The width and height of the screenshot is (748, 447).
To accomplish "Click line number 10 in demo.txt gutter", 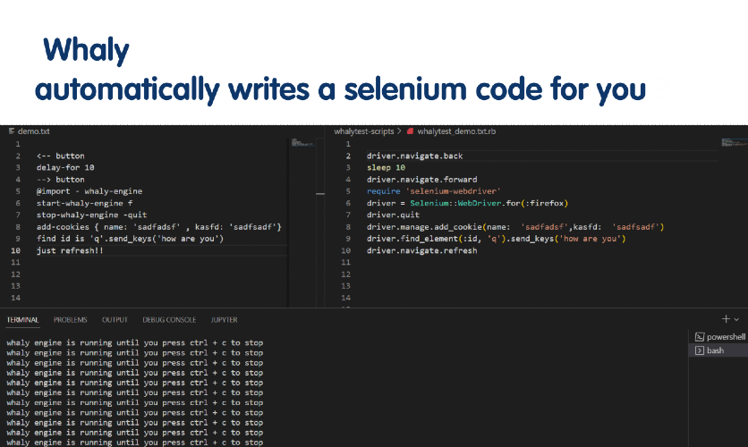I will pyautogui.click(x=15, y=250).
